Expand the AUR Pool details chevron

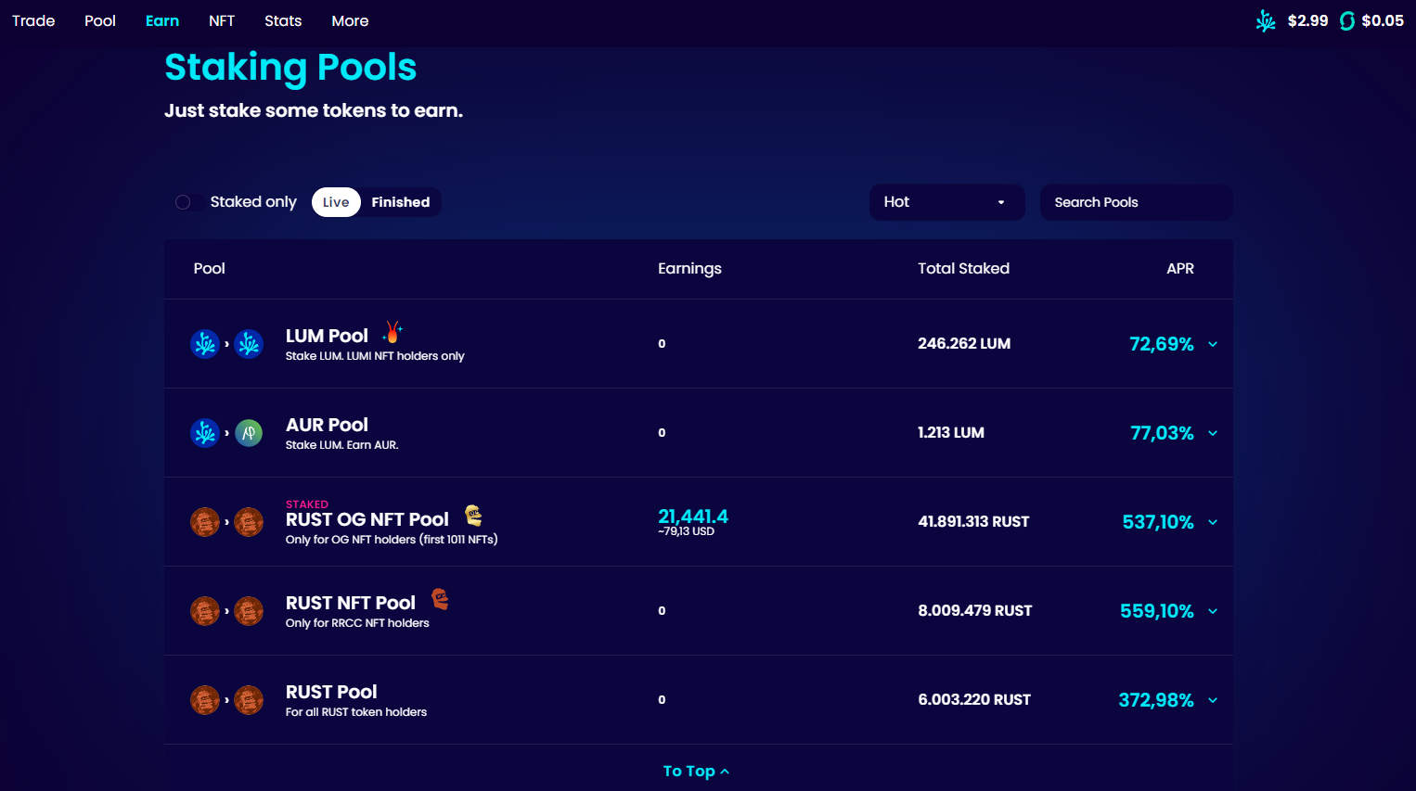click(1212, 433)
